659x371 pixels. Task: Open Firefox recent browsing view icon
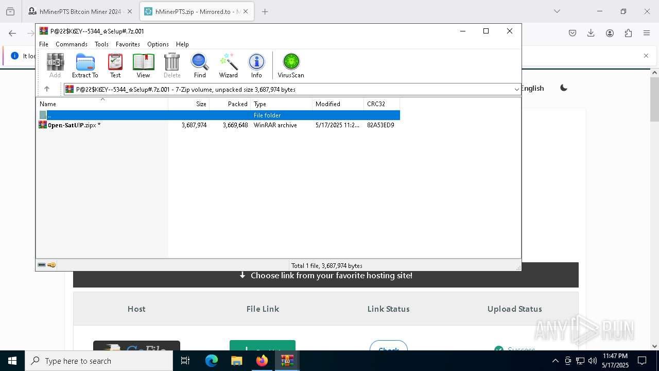click(x=10, y=11)
